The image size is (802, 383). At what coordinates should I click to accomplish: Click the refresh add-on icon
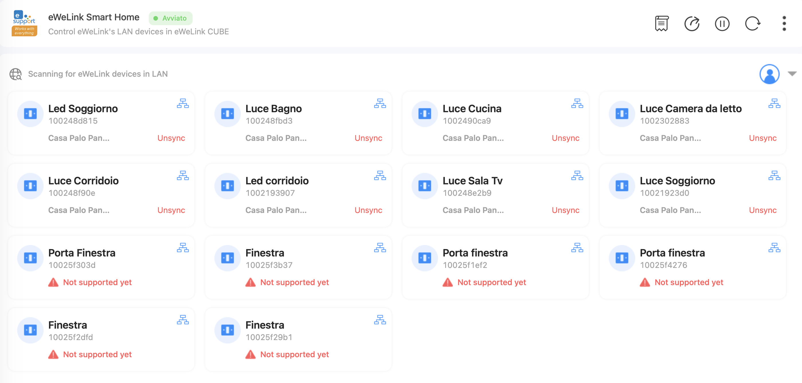point(752,24)
